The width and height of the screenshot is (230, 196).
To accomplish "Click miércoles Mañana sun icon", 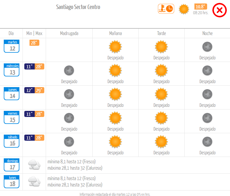I will click(x=115, y=70).
